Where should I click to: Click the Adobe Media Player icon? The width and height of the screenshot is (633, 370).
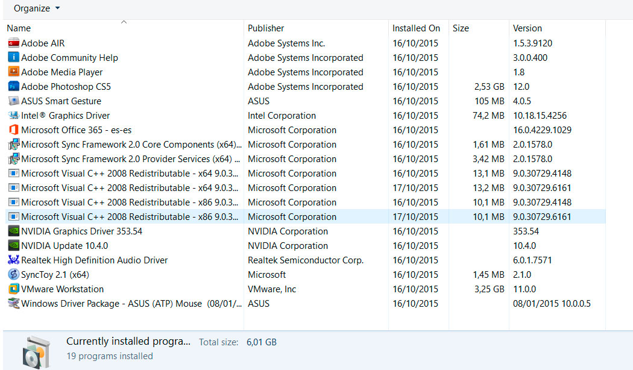click(13, 72)
